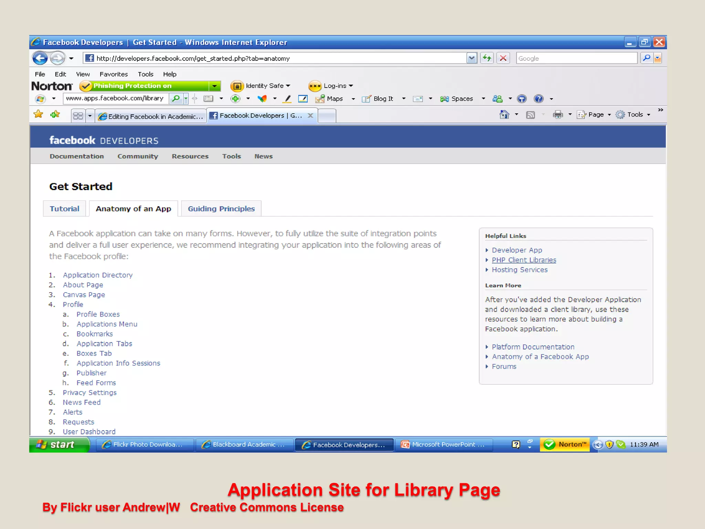The height and width of the screenshot is (529, 705).
Task: Click the Add to Favorites icon
Action: coord(55,114)
